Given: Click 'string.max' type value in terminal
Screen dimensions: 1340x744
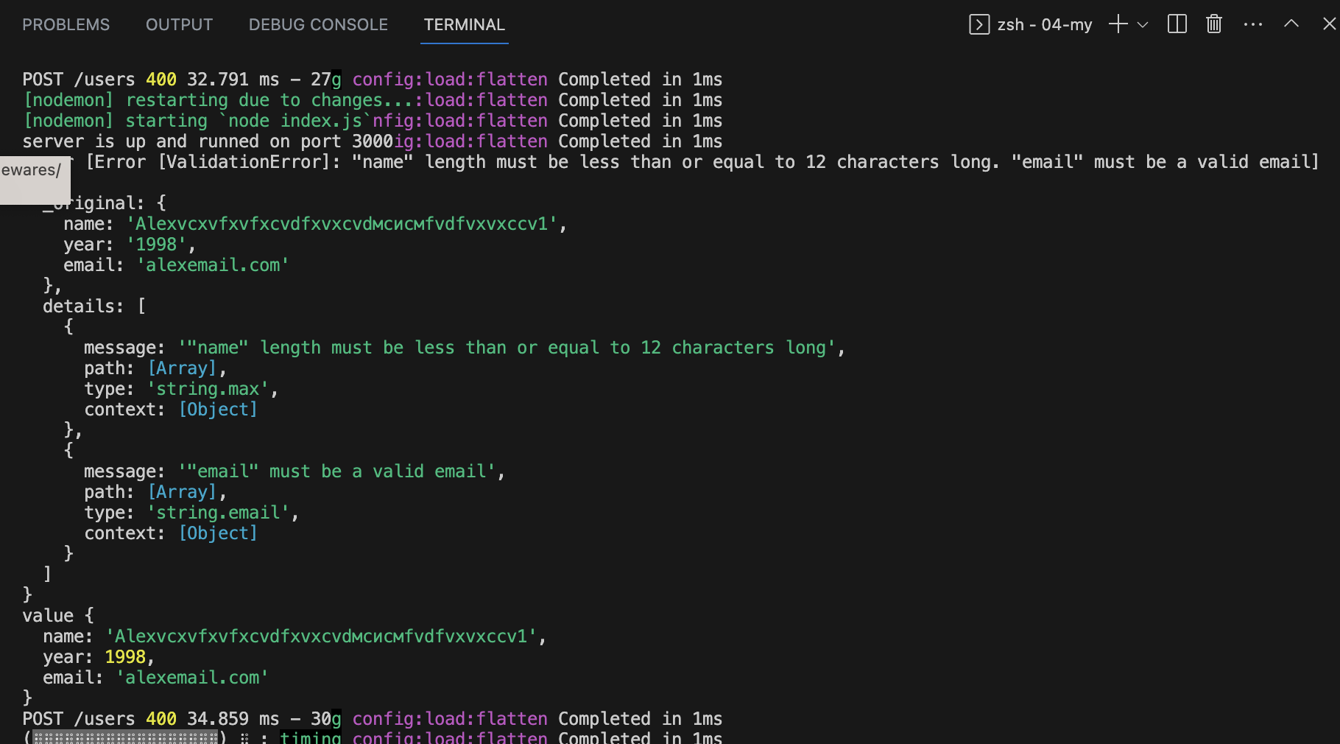Looking at the screenshot, I should [x=208, y=389].
